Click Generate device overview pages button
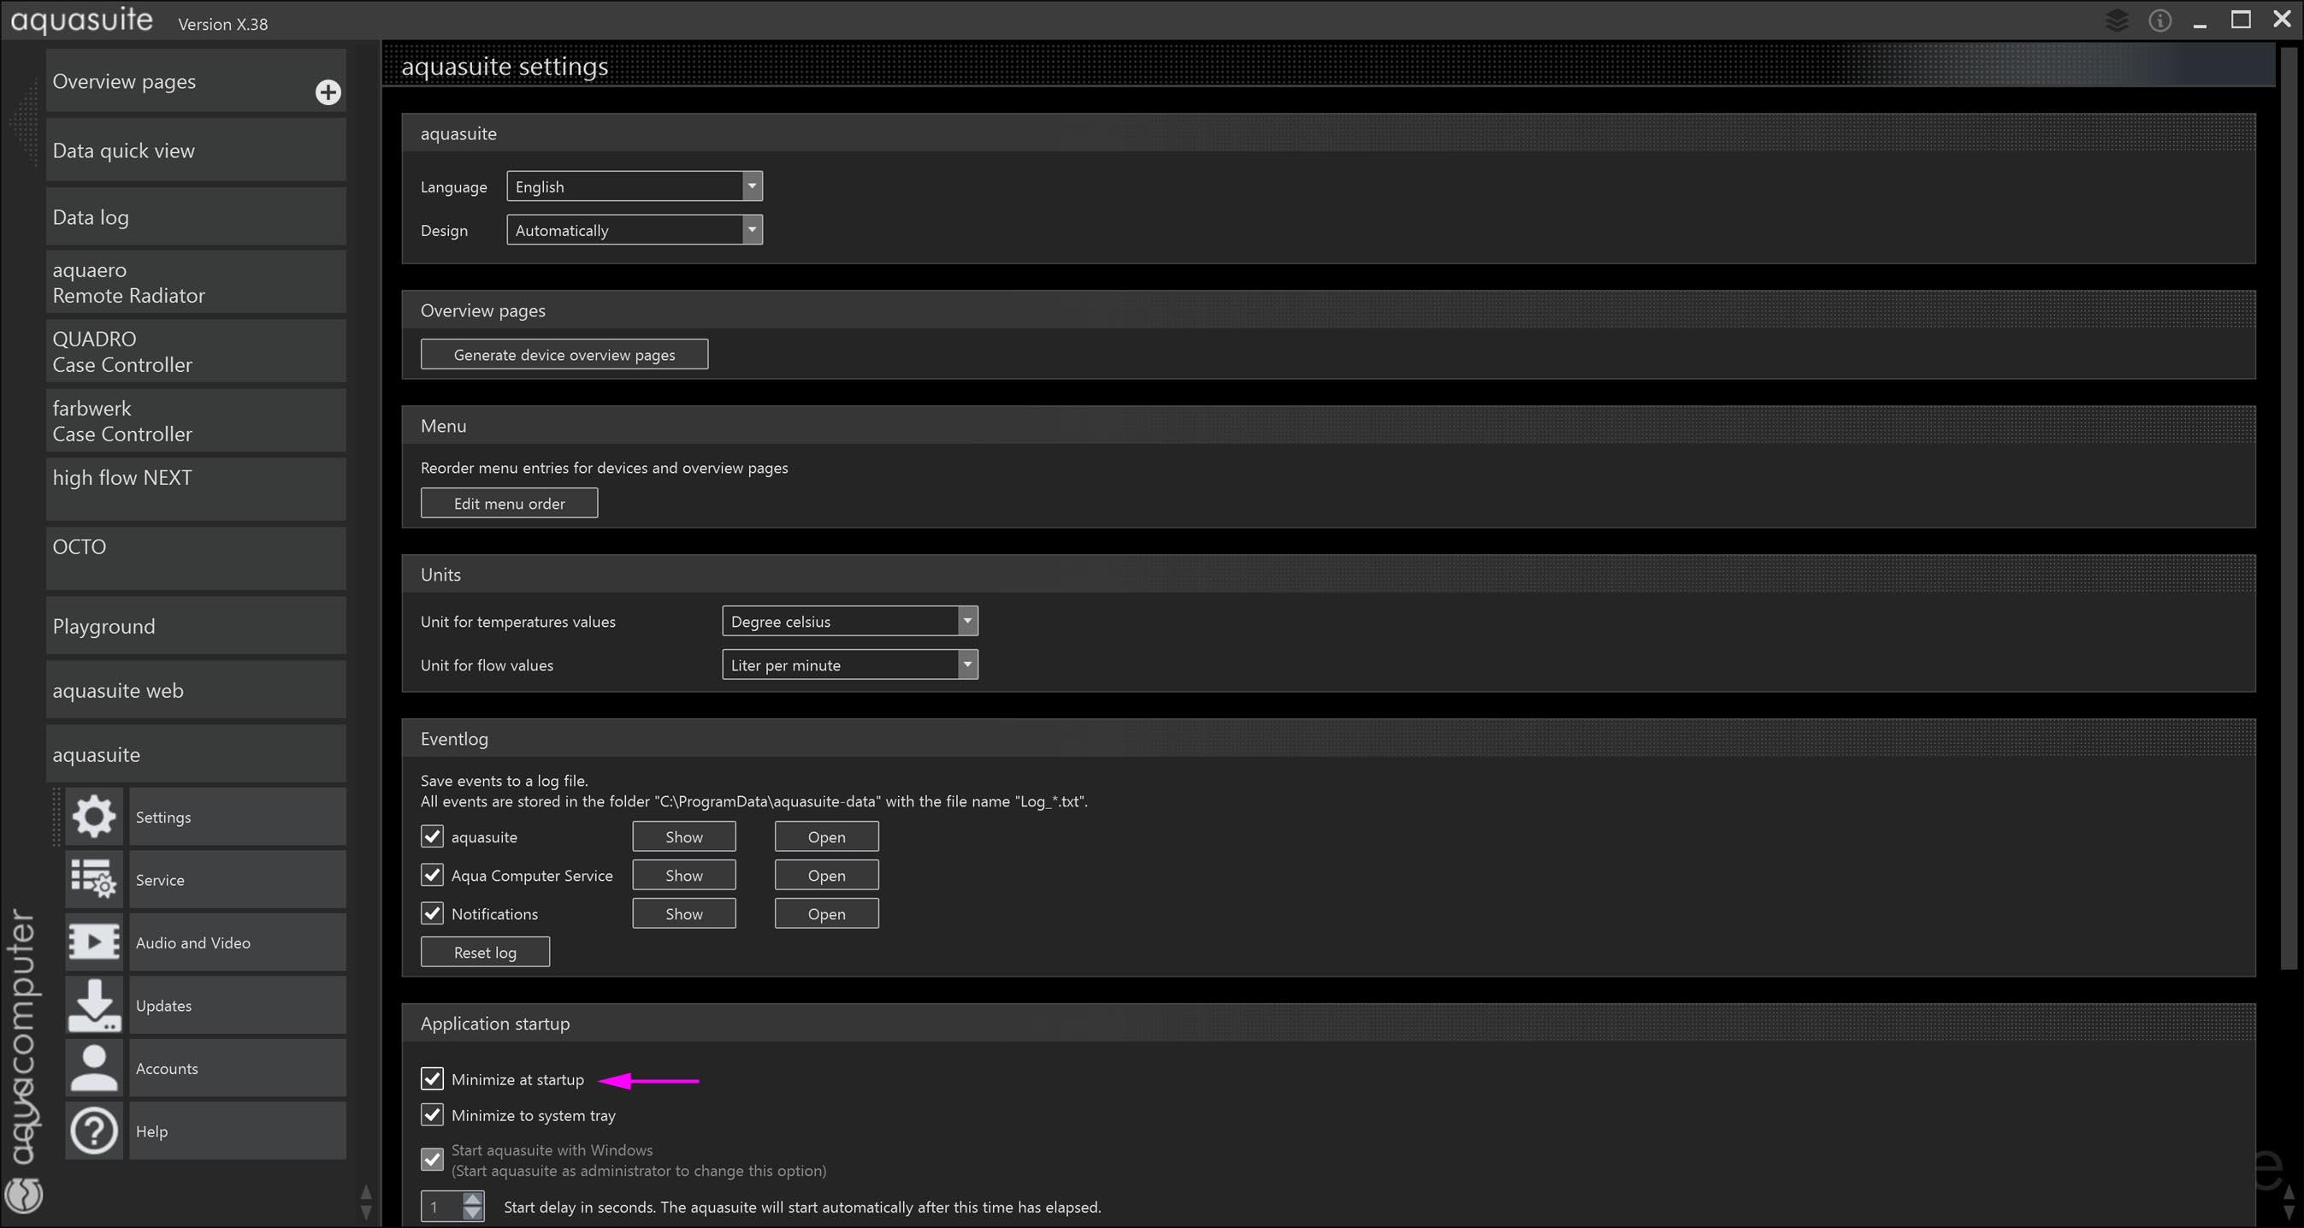This screenshot has width=2304, height=1228. click(564, 354)
